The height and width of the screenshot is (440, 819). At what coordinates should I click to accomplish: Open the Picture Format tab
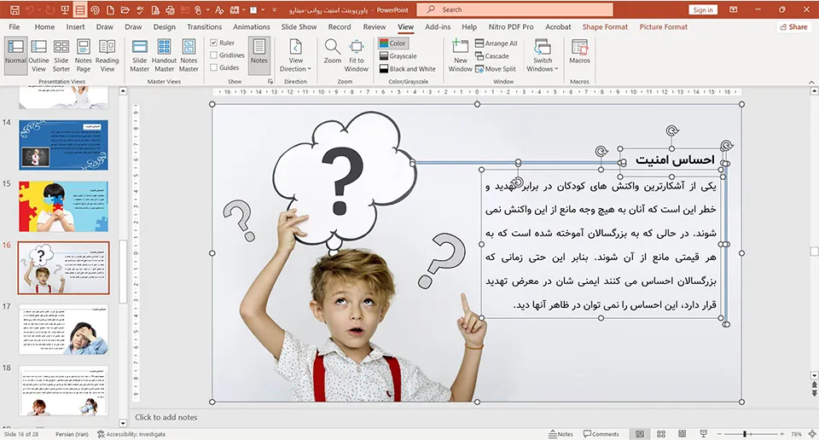[x=664, y=26]
